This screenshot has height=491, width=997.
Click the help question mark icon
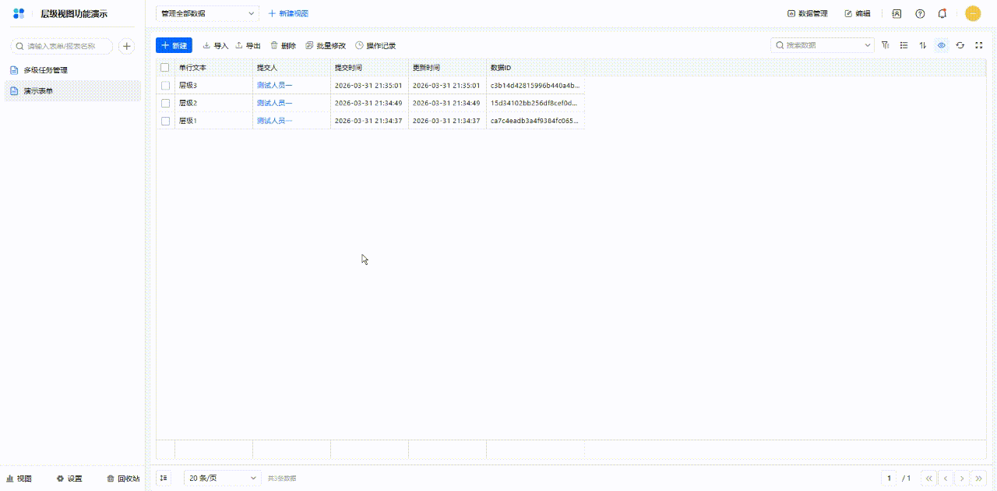pos(920,13)
